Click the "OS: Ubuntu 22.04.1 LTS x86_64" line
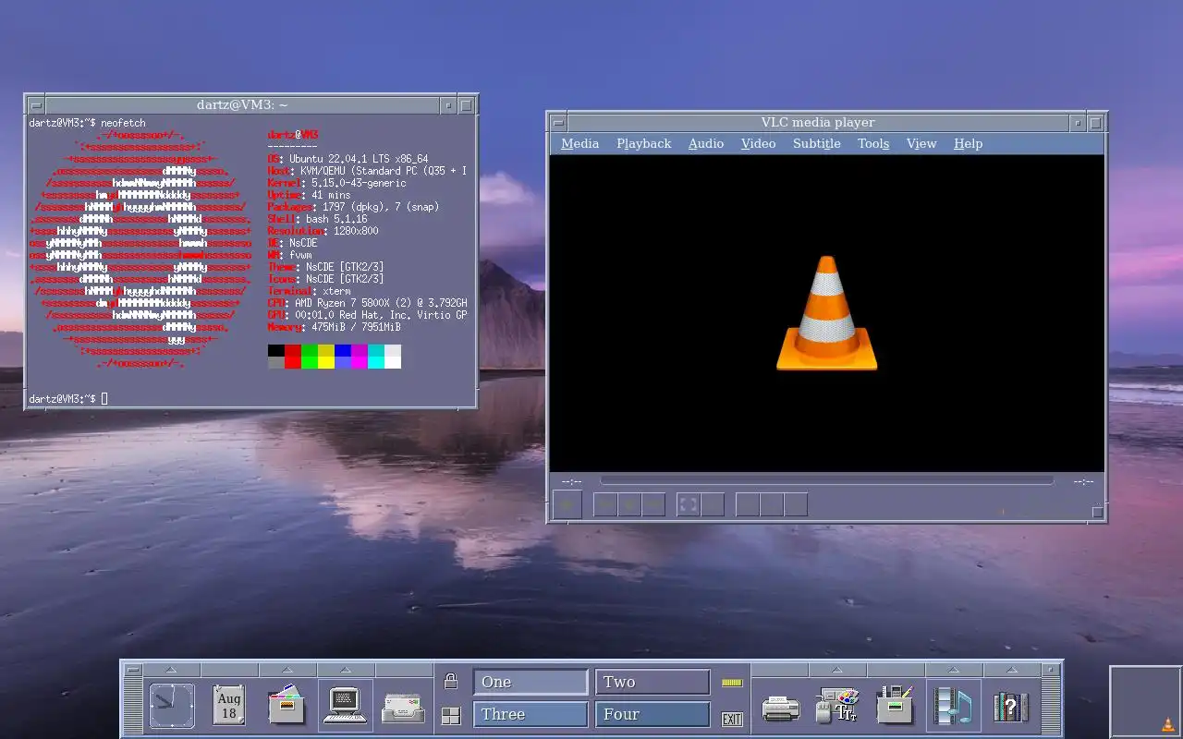The height and width of the screenshot is (739, 1183). coord(348,159)
